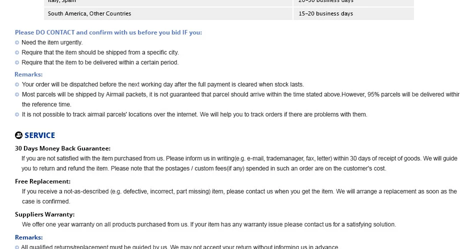Click the 'not-as-described' replacement paragraph
The image size is (475, 249).
[239, 196]
